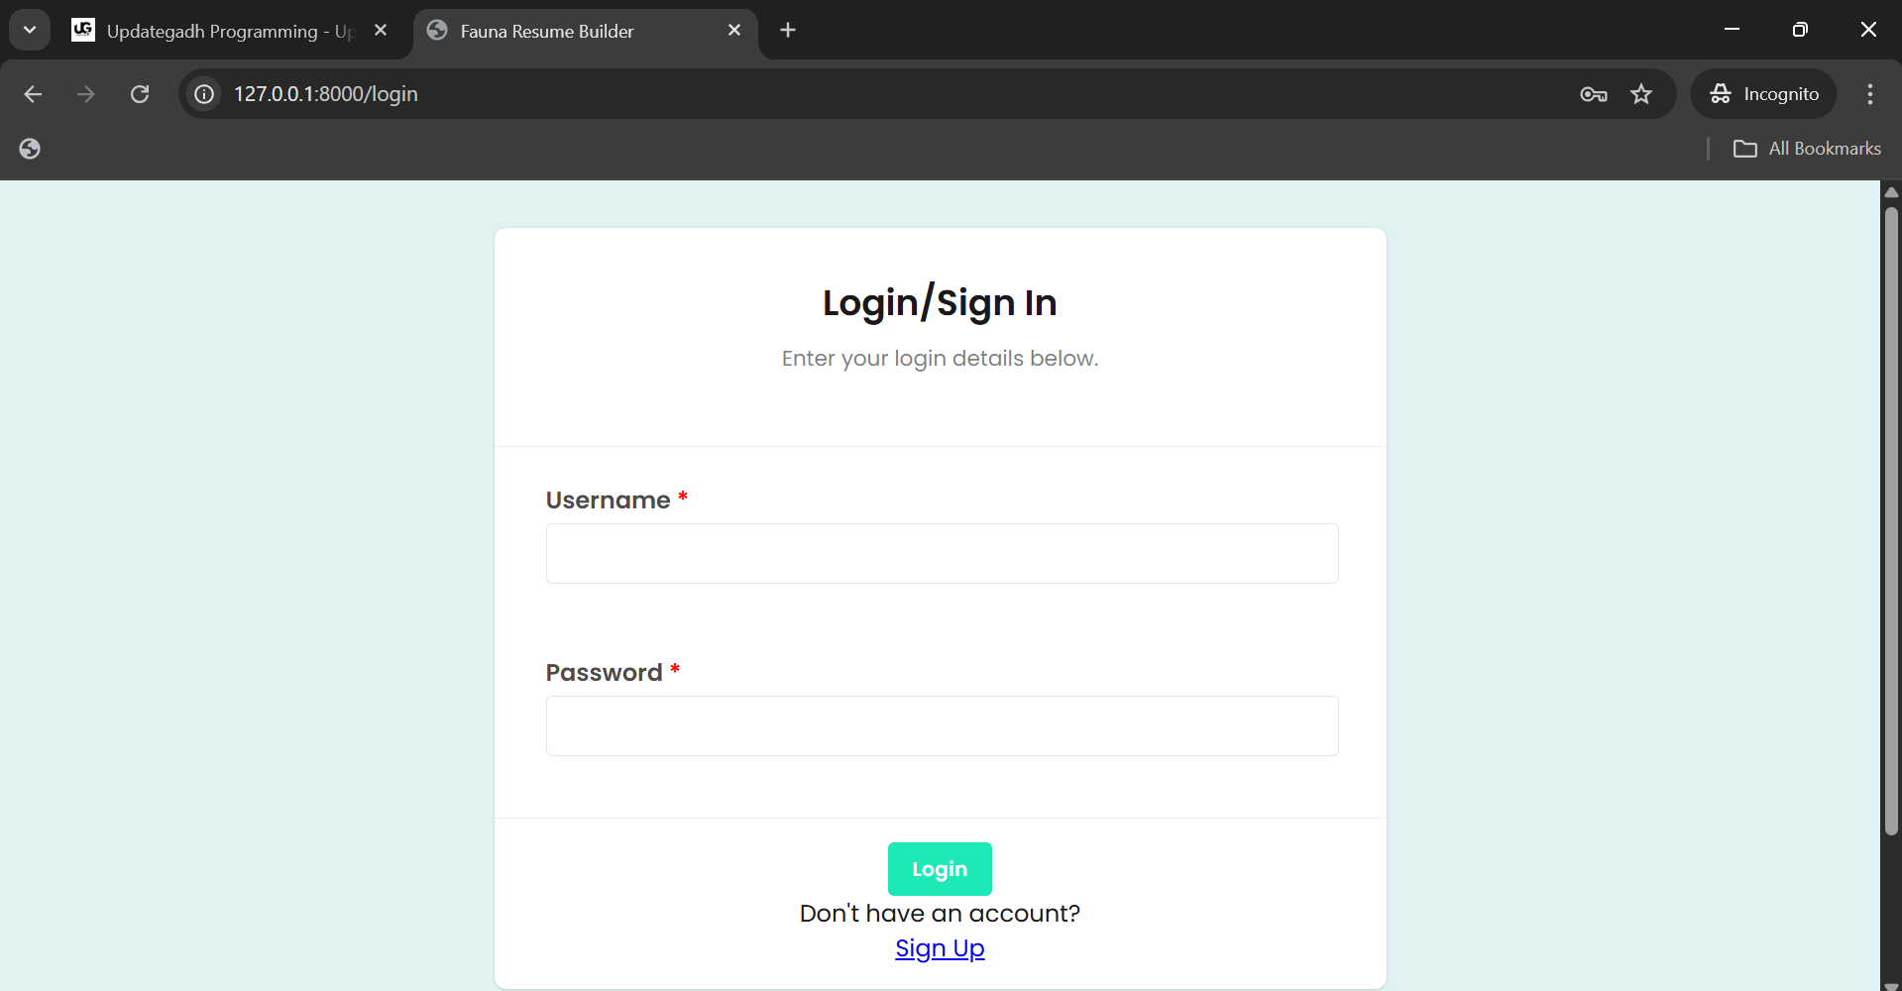Open the Chrome three-dot menu
Image resolution: width=1902 pixels, height=991 pixels.
tap(1869, 94)
